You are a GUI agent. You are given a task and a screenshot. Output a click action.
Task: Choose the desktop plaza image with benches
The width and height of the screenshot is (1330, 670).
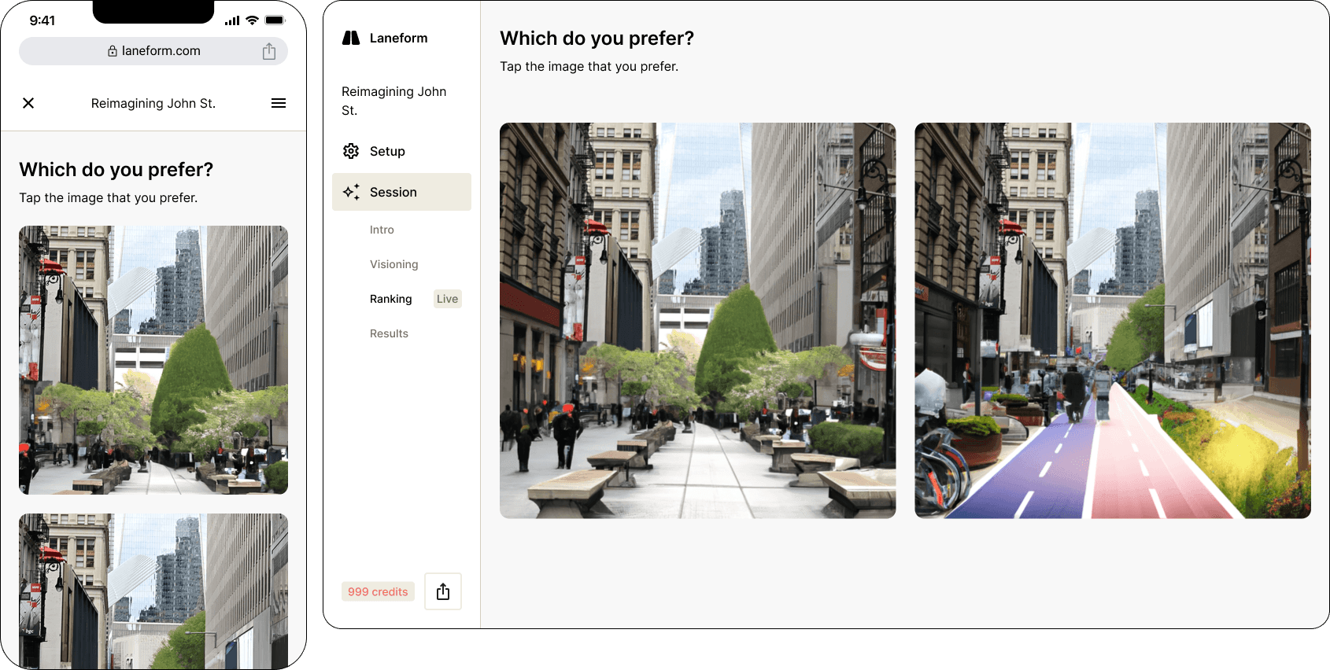pos(697,320)
